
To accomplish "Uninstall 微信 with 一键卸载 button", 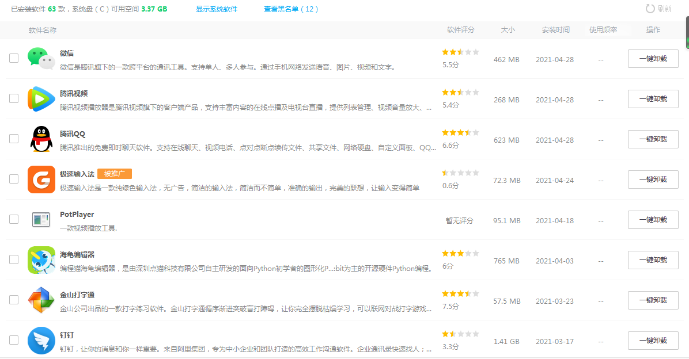I will (x=653, y=59).
